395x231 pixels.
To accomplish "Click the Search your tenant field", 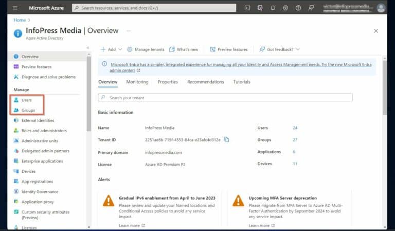I will point(225,97).
